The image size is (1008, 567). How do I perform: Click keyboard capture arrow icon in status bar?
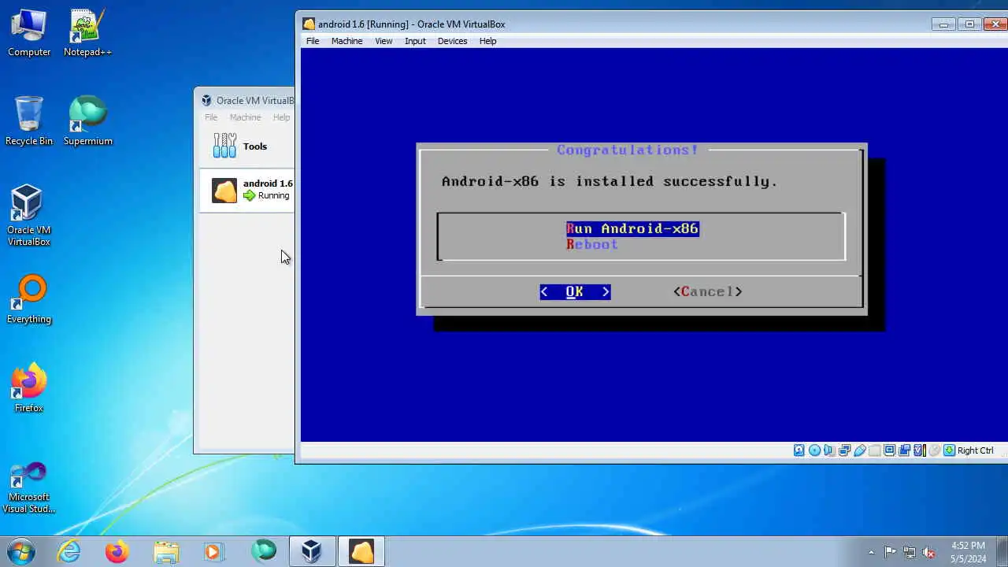click(950, 450)
